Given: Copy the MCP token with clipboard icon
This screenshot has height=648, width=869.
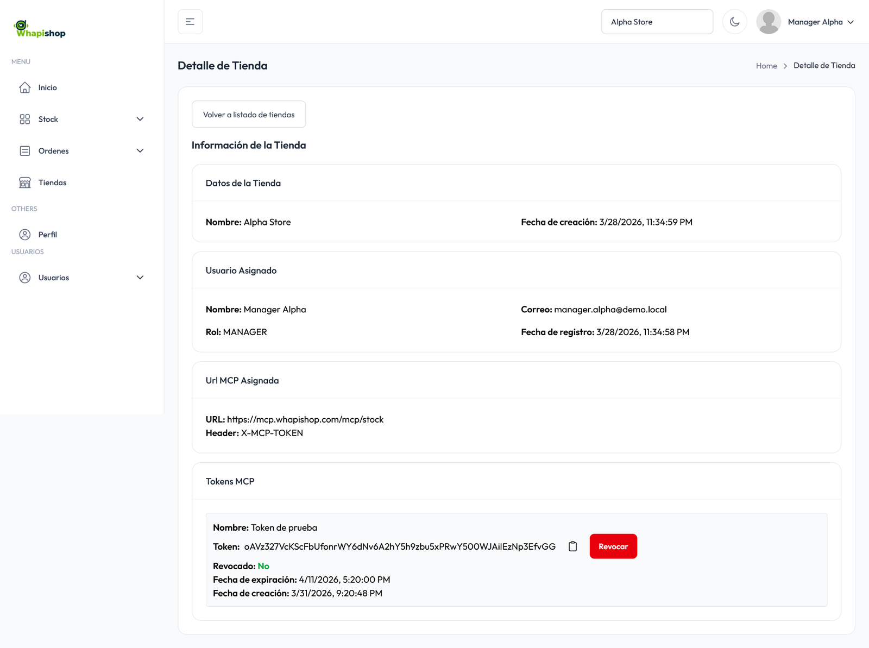Looking at the screenshot, I should click(x=572, y=546).
